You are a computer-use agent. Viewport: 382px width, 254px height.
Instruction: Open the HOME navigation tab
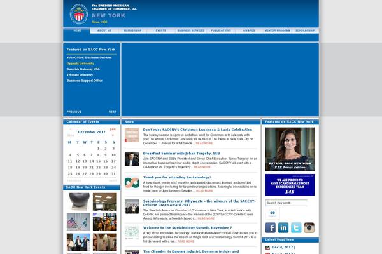(x=77, y=30)
